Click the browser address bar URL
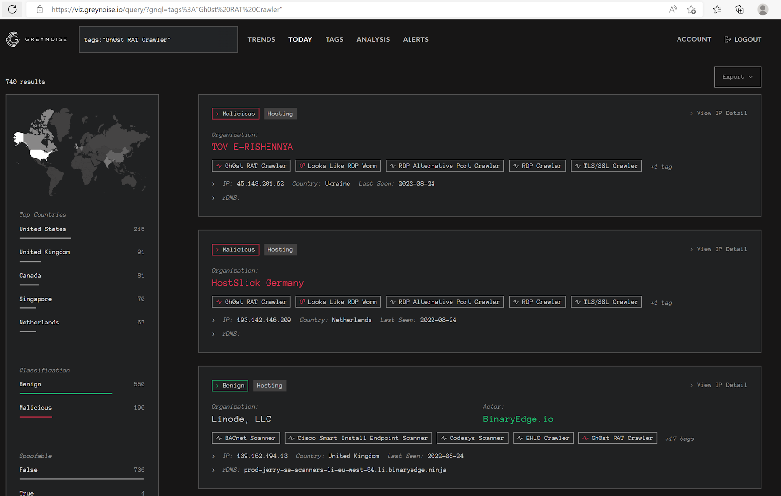 point(166,9)
